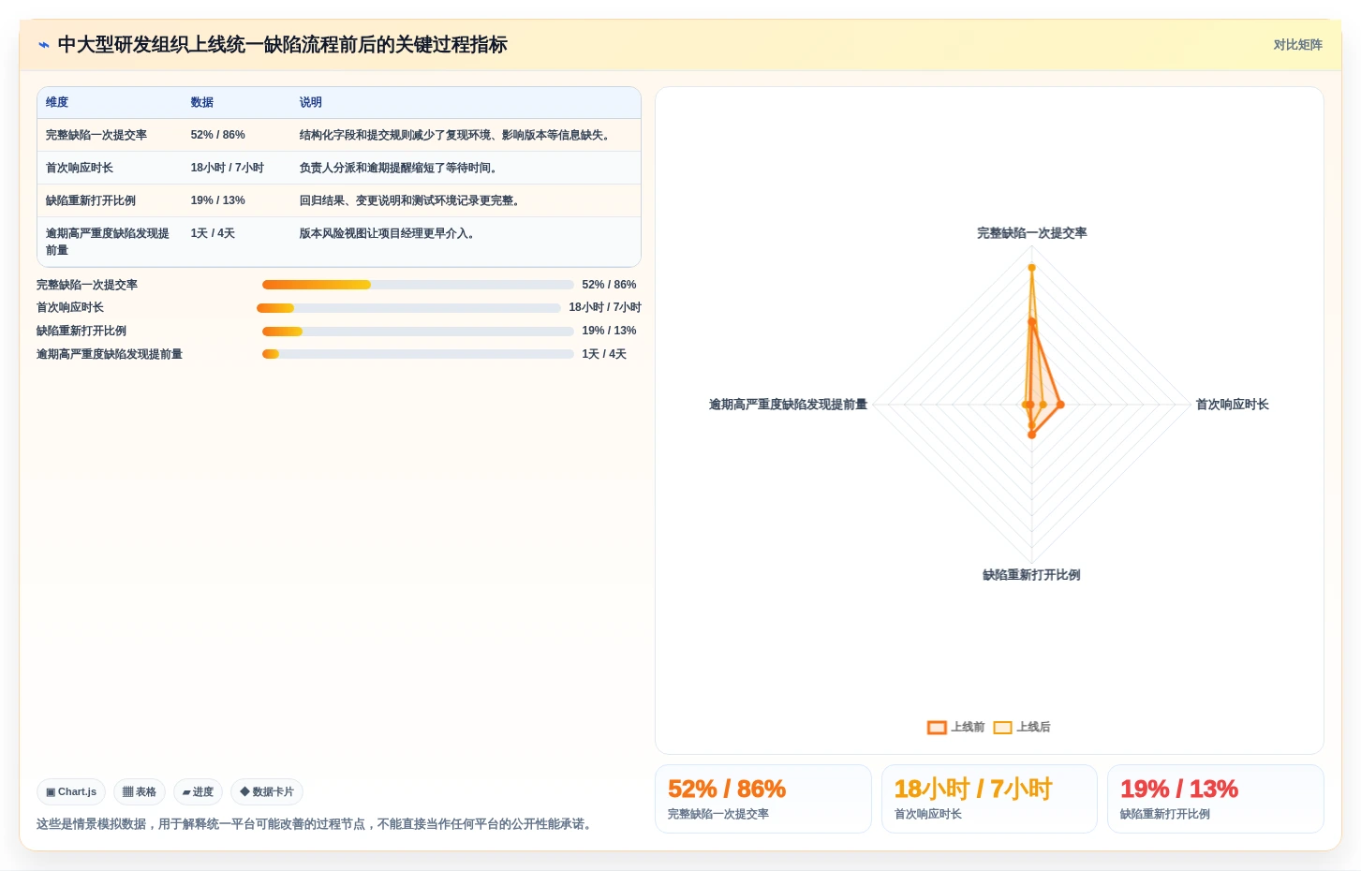The height and width of the screenshot is (871, 1361).
Task: Click the 完整缺陷一次提交率 progress bar
Action: [418, 285]
